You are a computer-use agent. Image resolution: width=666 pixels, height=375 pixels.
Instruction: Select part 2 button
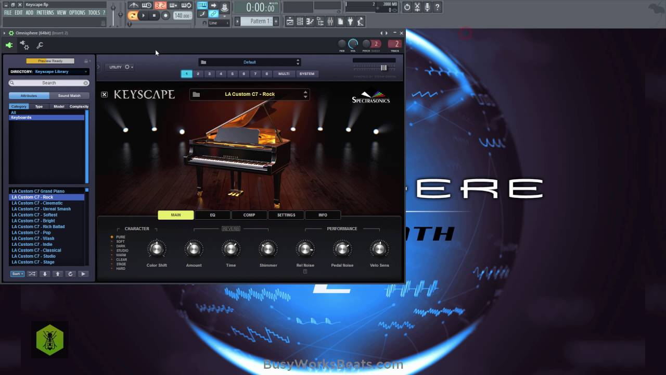(198, 74)
